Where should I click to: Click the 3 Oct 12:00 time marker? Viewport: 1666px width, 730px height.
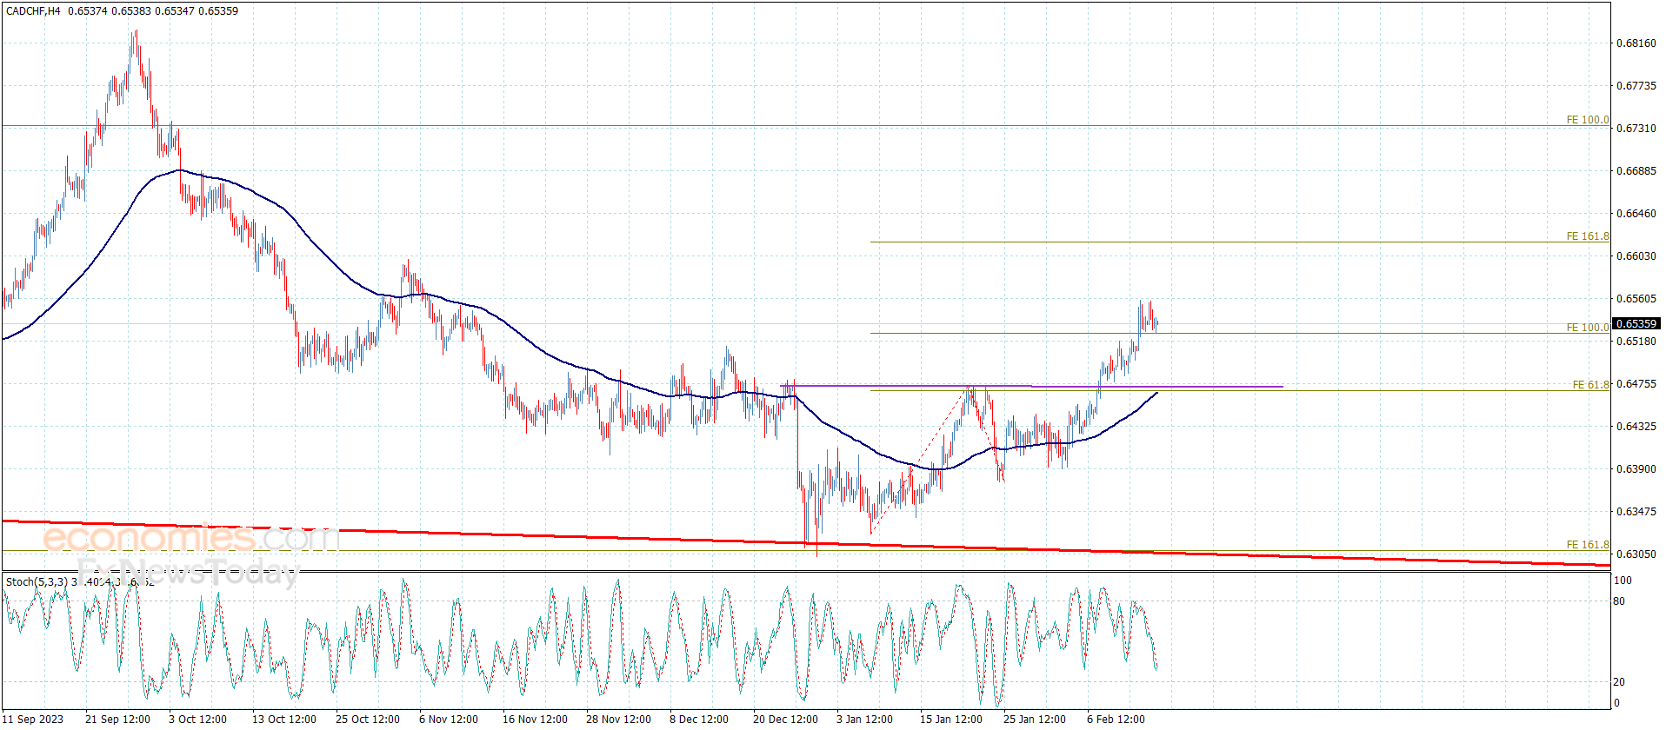point(197,719)
